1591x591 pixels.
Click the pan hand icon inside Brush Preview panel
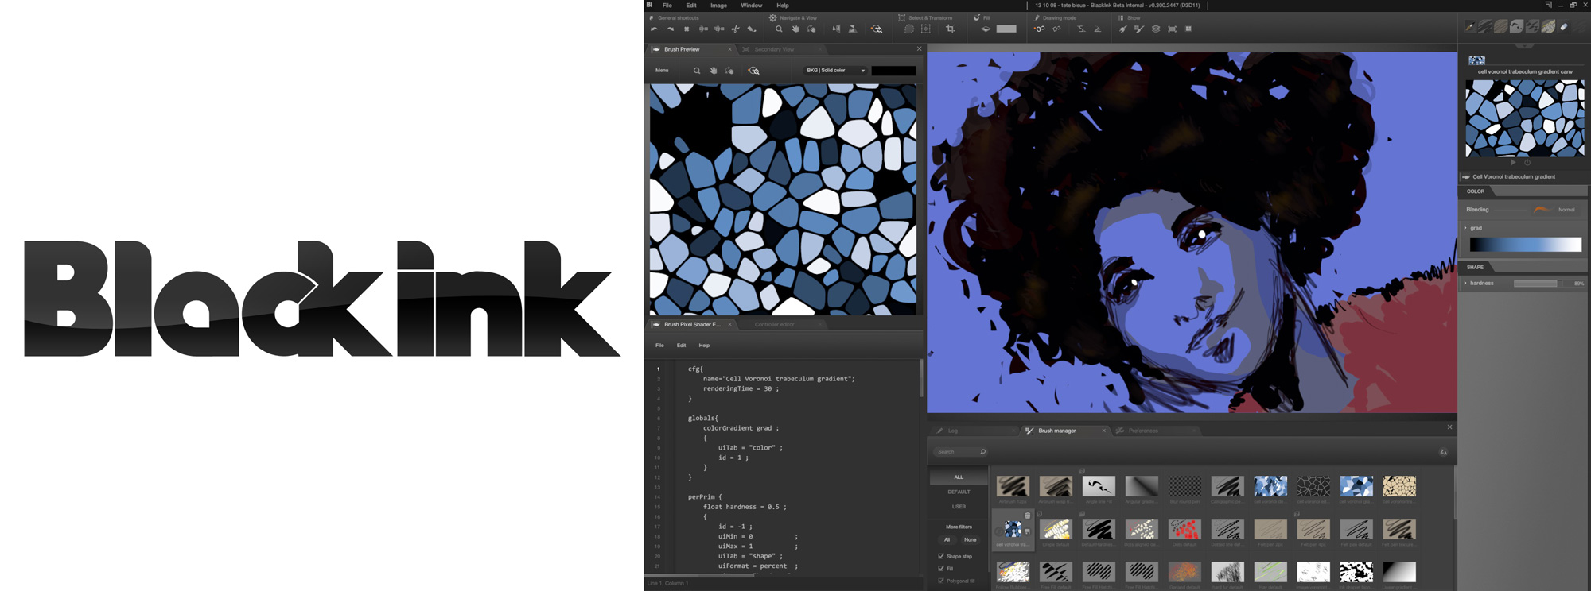(713, 71)
